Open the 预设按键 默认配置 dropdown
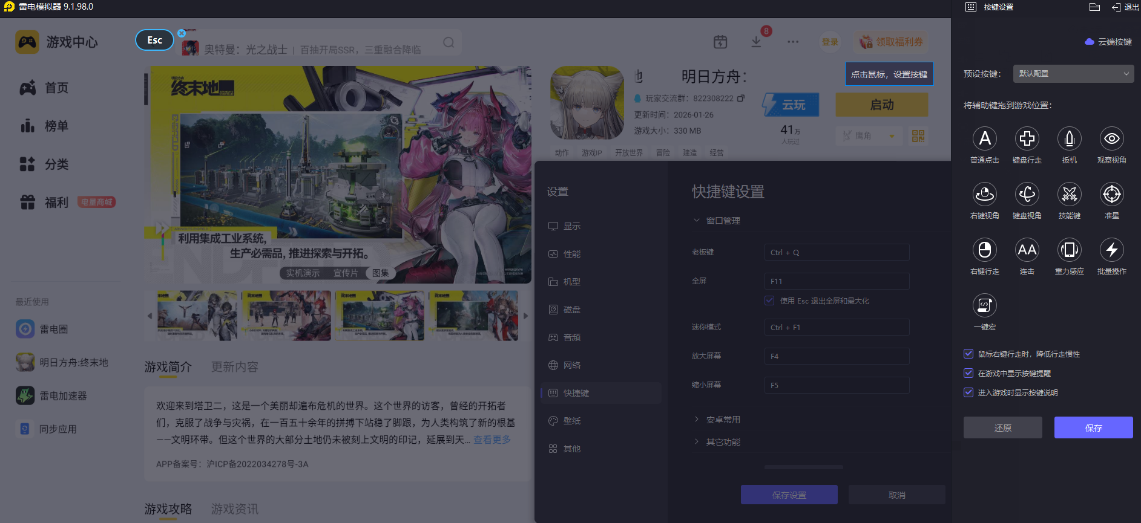1141x523 pixels. 1073,74
